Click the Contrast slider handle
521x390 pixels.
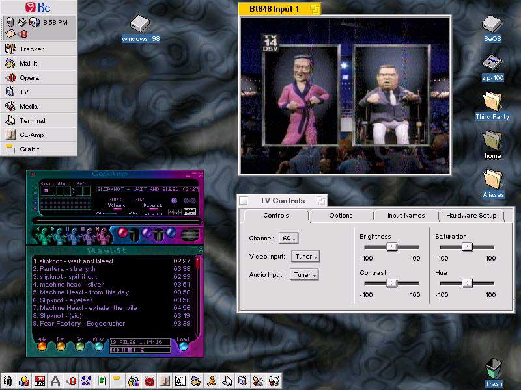tap(392, 283)
